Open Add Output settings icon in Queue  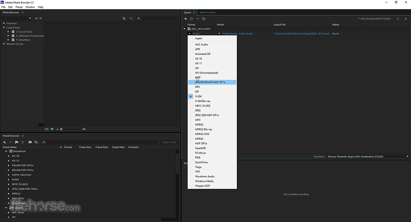192,19
